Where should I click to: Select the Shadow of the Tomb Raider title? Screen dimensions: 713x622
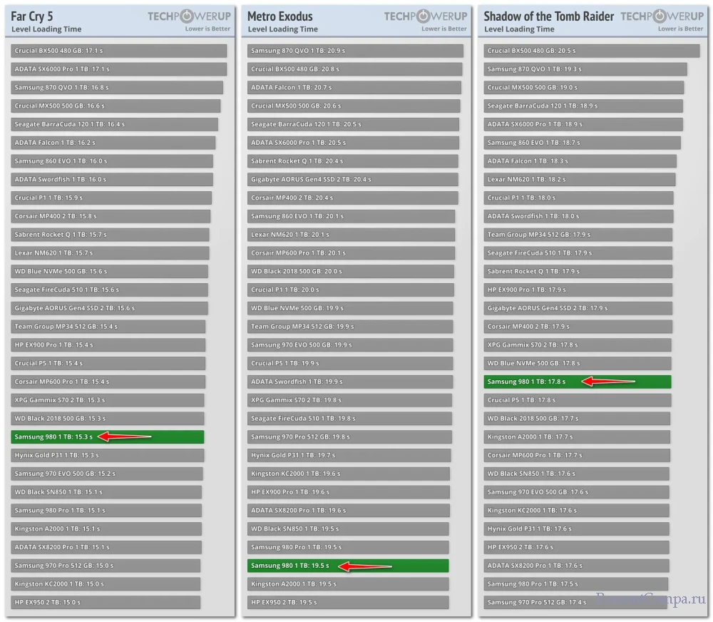[x=549, y=16]
